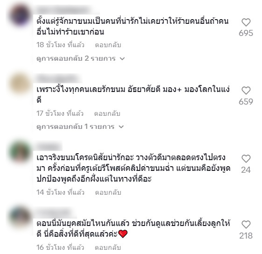
Task: Reply to the 18 ชั่วโมง comment
Action: [x=108, y=45]
